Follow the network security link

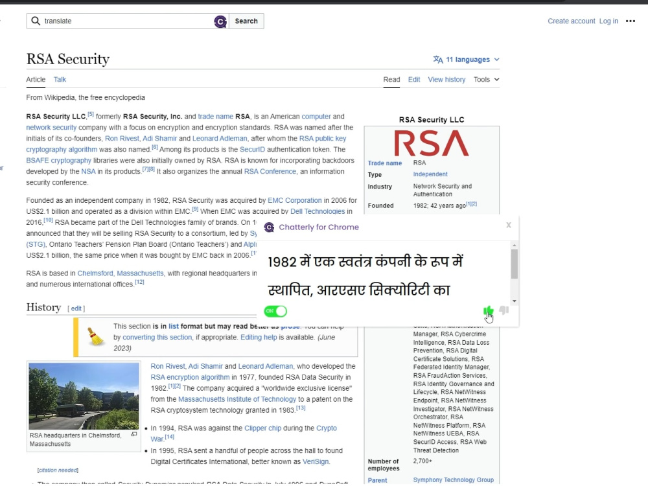point(51,128)
